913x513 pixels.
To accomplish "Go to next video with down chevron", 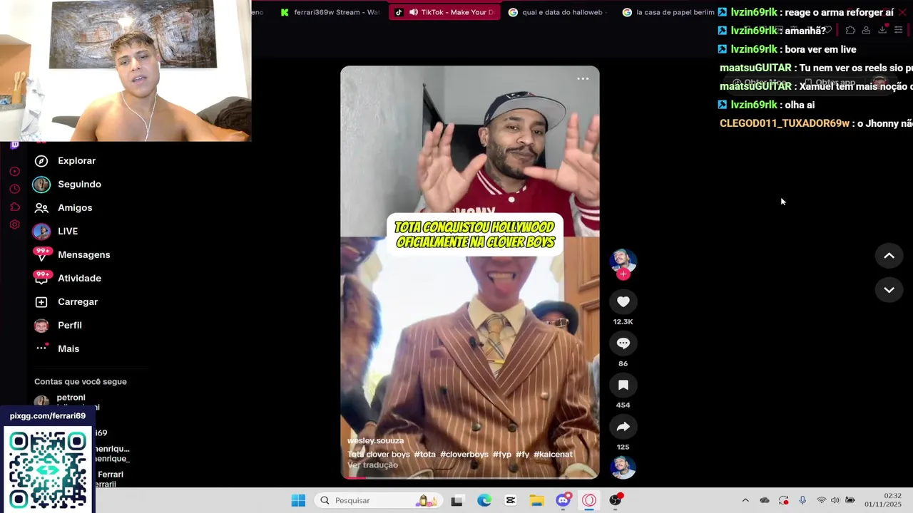I will 889,290.
